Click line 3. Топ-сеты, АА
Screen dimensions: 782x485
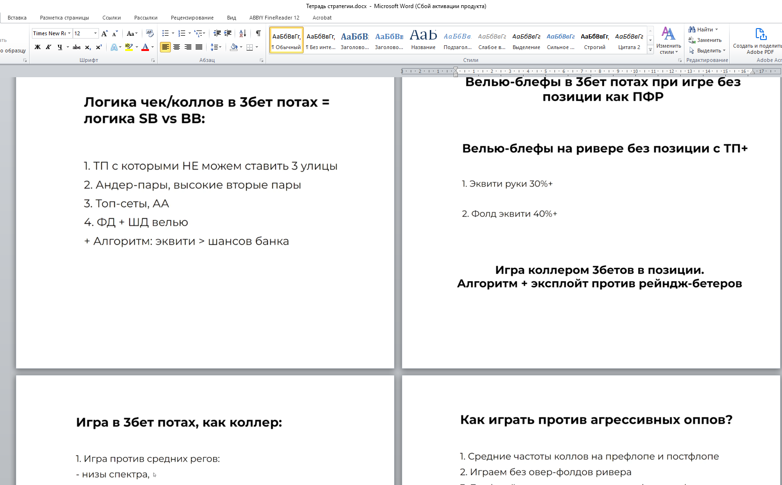[x=127, y=203]
